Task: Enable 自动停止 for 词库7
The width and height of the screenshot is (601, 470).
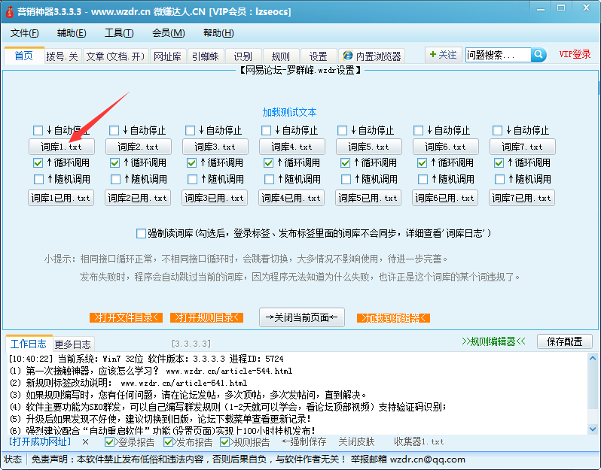Action: point(498,131)
